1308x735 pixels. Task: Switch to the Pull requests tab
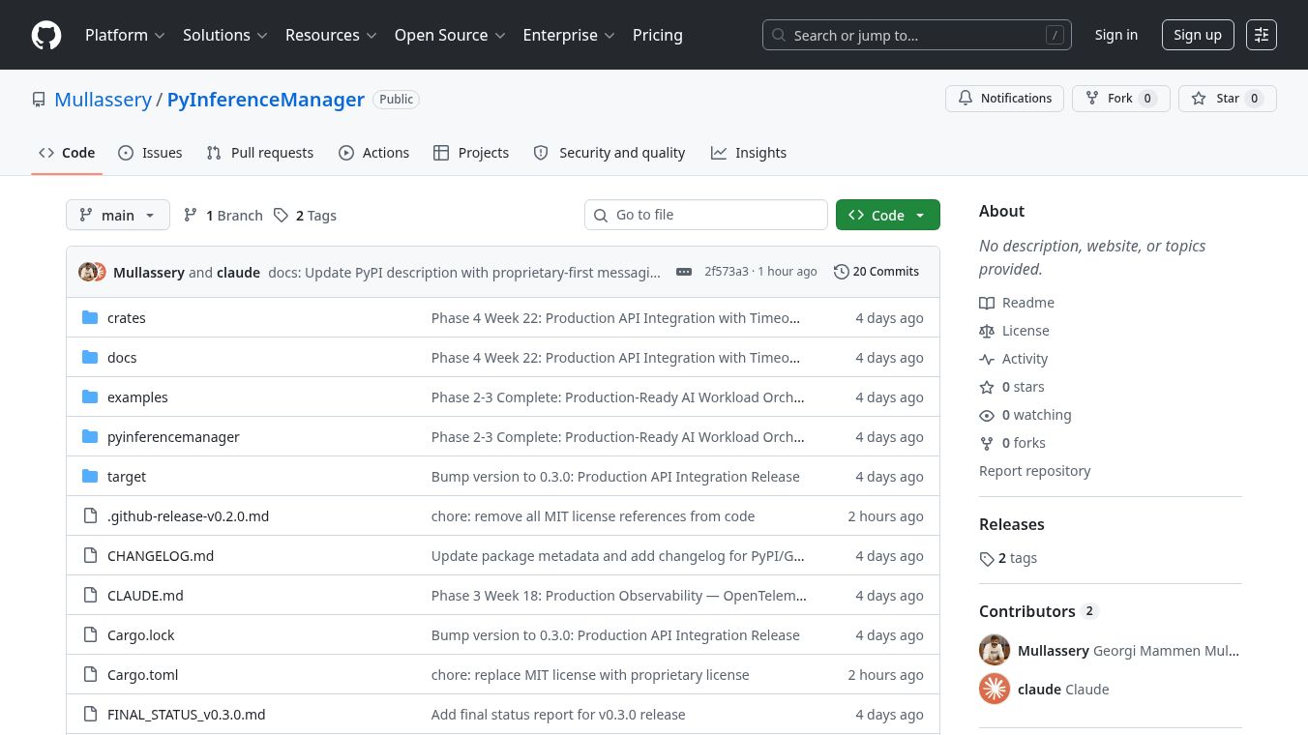(x=260, y=153)
